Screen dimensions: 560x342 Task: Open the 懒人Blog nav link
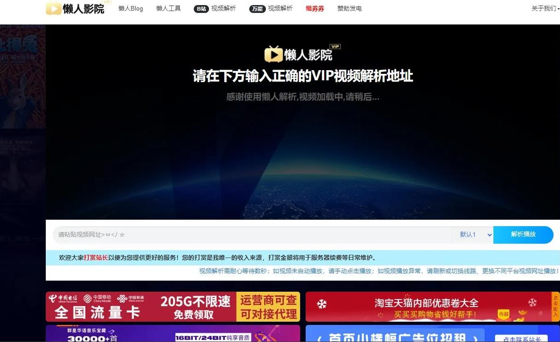coord(130,8)
